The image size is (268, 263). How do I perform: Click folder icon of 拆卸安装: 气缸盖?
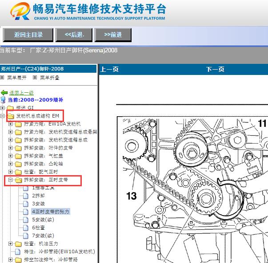click(18, 156)
